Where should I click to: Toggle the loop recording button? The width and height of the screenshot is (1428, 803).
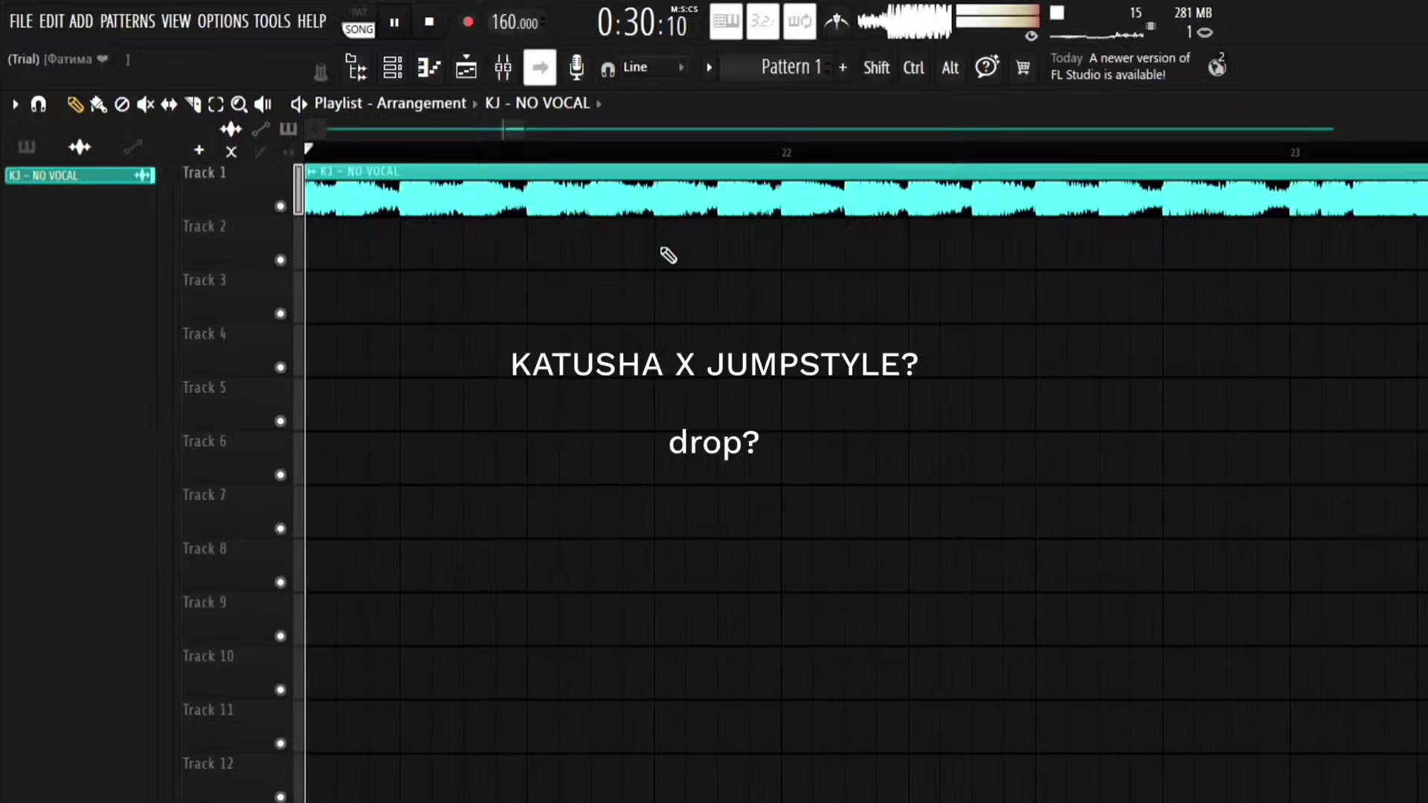800,22
